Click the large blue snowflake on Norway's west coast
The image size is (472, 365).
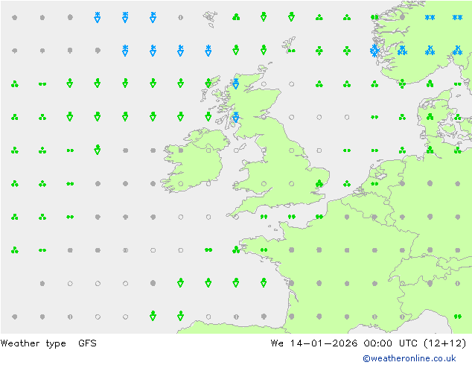point(374,51)
